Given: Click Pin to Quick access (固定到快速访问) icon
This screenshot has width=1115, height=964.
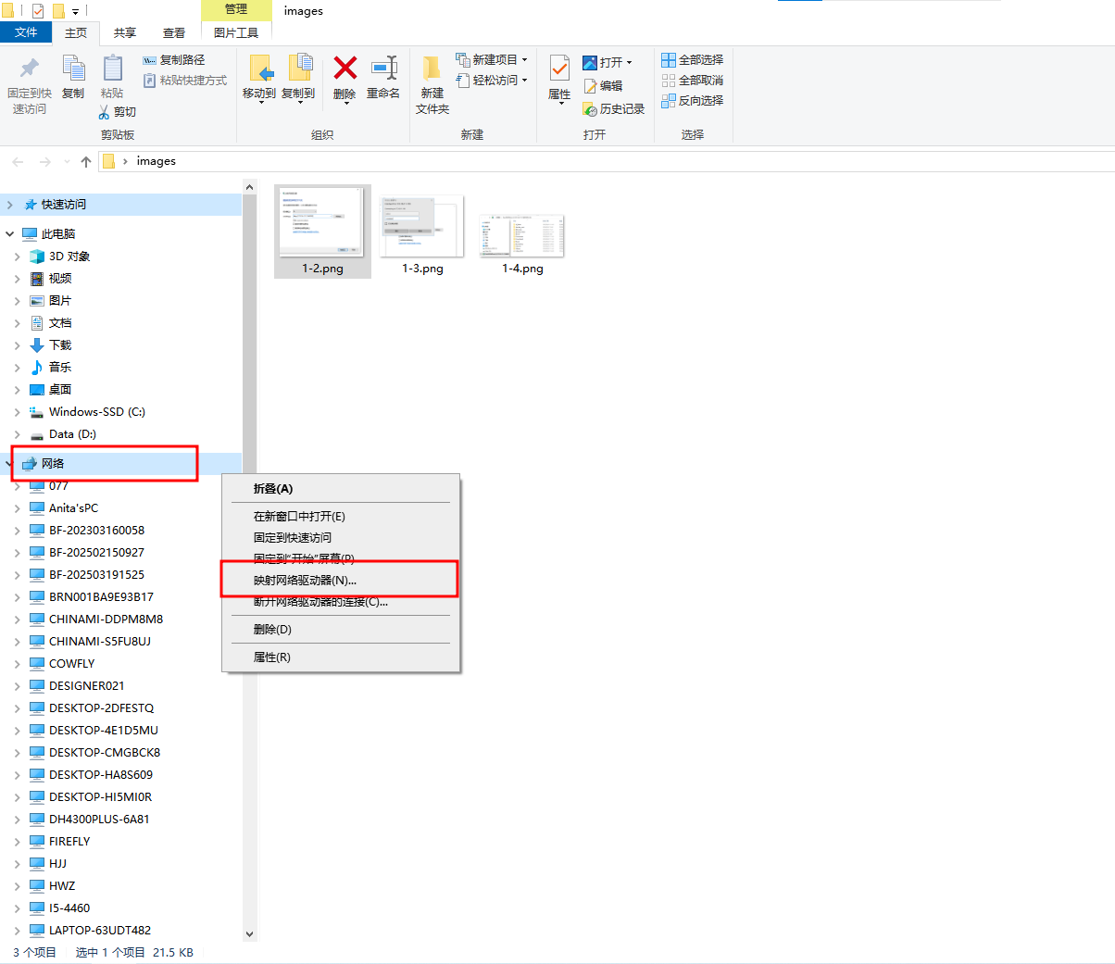Looking at the screenshot, I should click(29, 70).
